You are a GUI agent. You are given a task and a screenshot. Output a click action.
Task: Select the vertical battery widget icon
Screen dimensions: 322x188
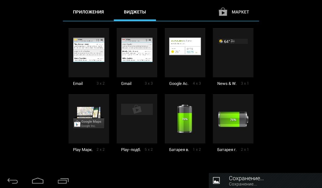pyautogui.click(x=185, y=119)
